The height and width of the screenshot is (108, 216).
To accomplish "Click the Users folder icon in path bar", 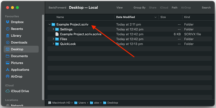I will pyautogui.click(x=76, y=103).
